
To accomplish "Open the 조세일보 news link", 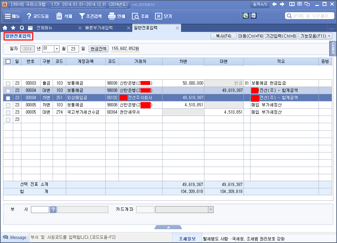I will (x=187, y=238).
